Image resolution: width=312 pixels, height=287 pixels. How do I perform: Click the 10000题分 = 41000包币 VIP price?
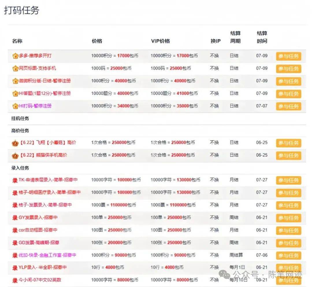174,93
